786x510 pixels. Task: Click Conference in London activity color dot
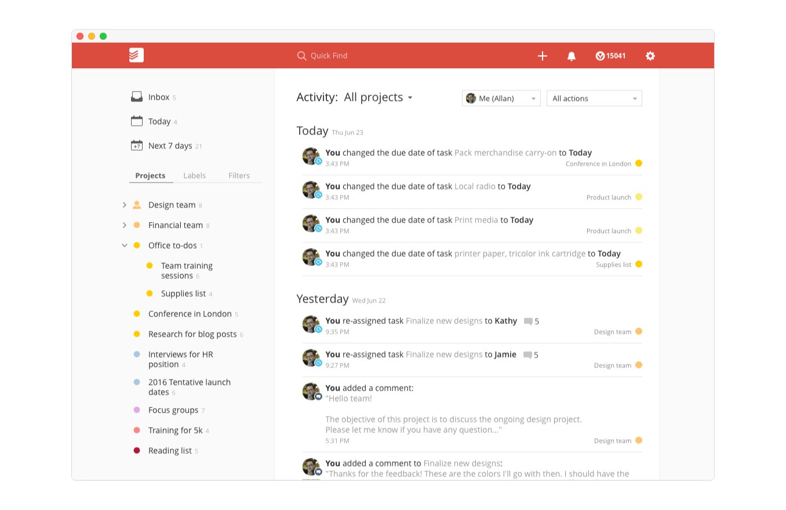[639, 163]
